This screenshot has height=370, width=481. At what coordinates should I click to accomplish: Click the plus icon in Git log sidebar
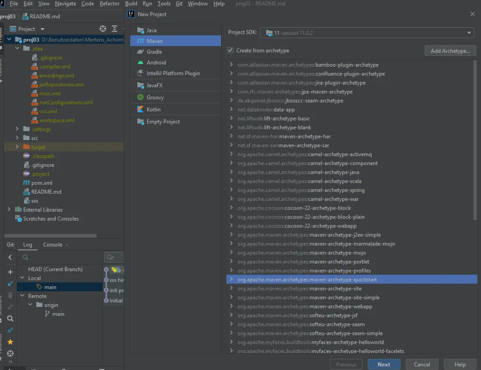[x=10, y=272]
